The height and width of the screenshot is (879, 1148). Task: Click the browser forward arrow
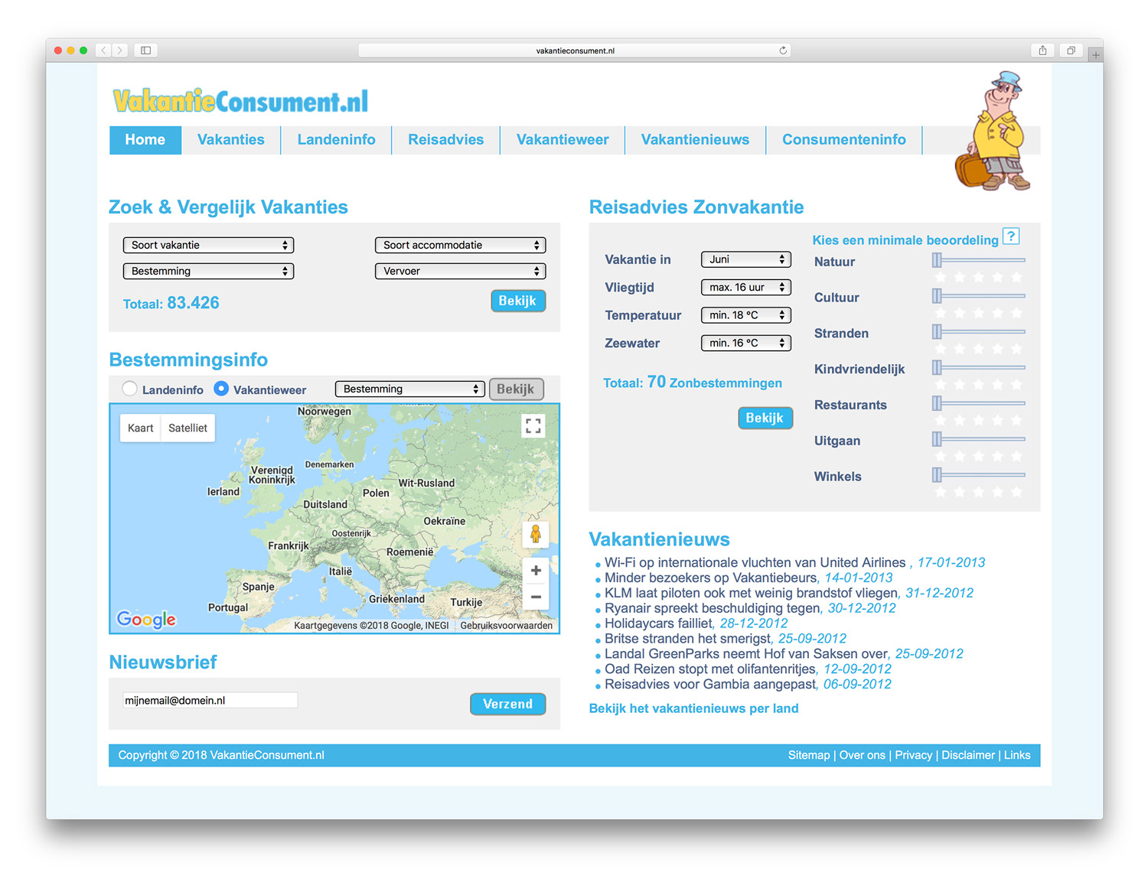[120, 50]
